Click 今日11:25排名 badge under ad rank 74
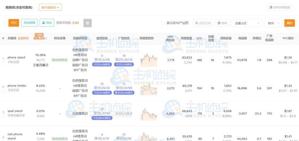Screen dimensions: 299x141 coord(124,65)
